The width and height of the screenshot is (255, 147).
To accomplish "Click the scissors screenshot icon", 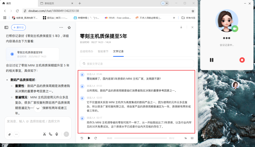I will click(44, 134).
